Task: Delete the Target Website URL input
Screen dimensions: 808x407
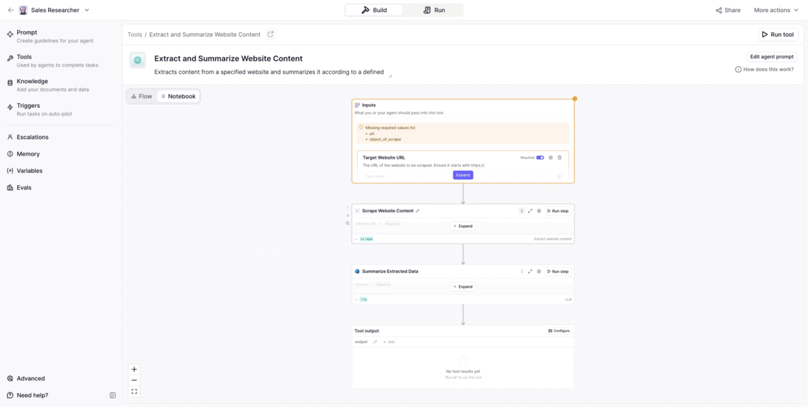Action: click(559, 157)
